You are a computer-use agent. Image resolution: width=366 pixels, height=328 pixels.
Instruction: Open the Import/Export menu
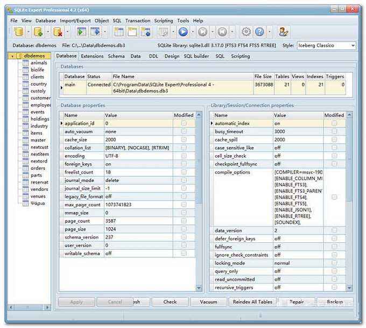[75, 20]
